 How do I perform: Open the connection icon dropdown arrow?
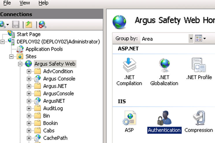point(8,25)
